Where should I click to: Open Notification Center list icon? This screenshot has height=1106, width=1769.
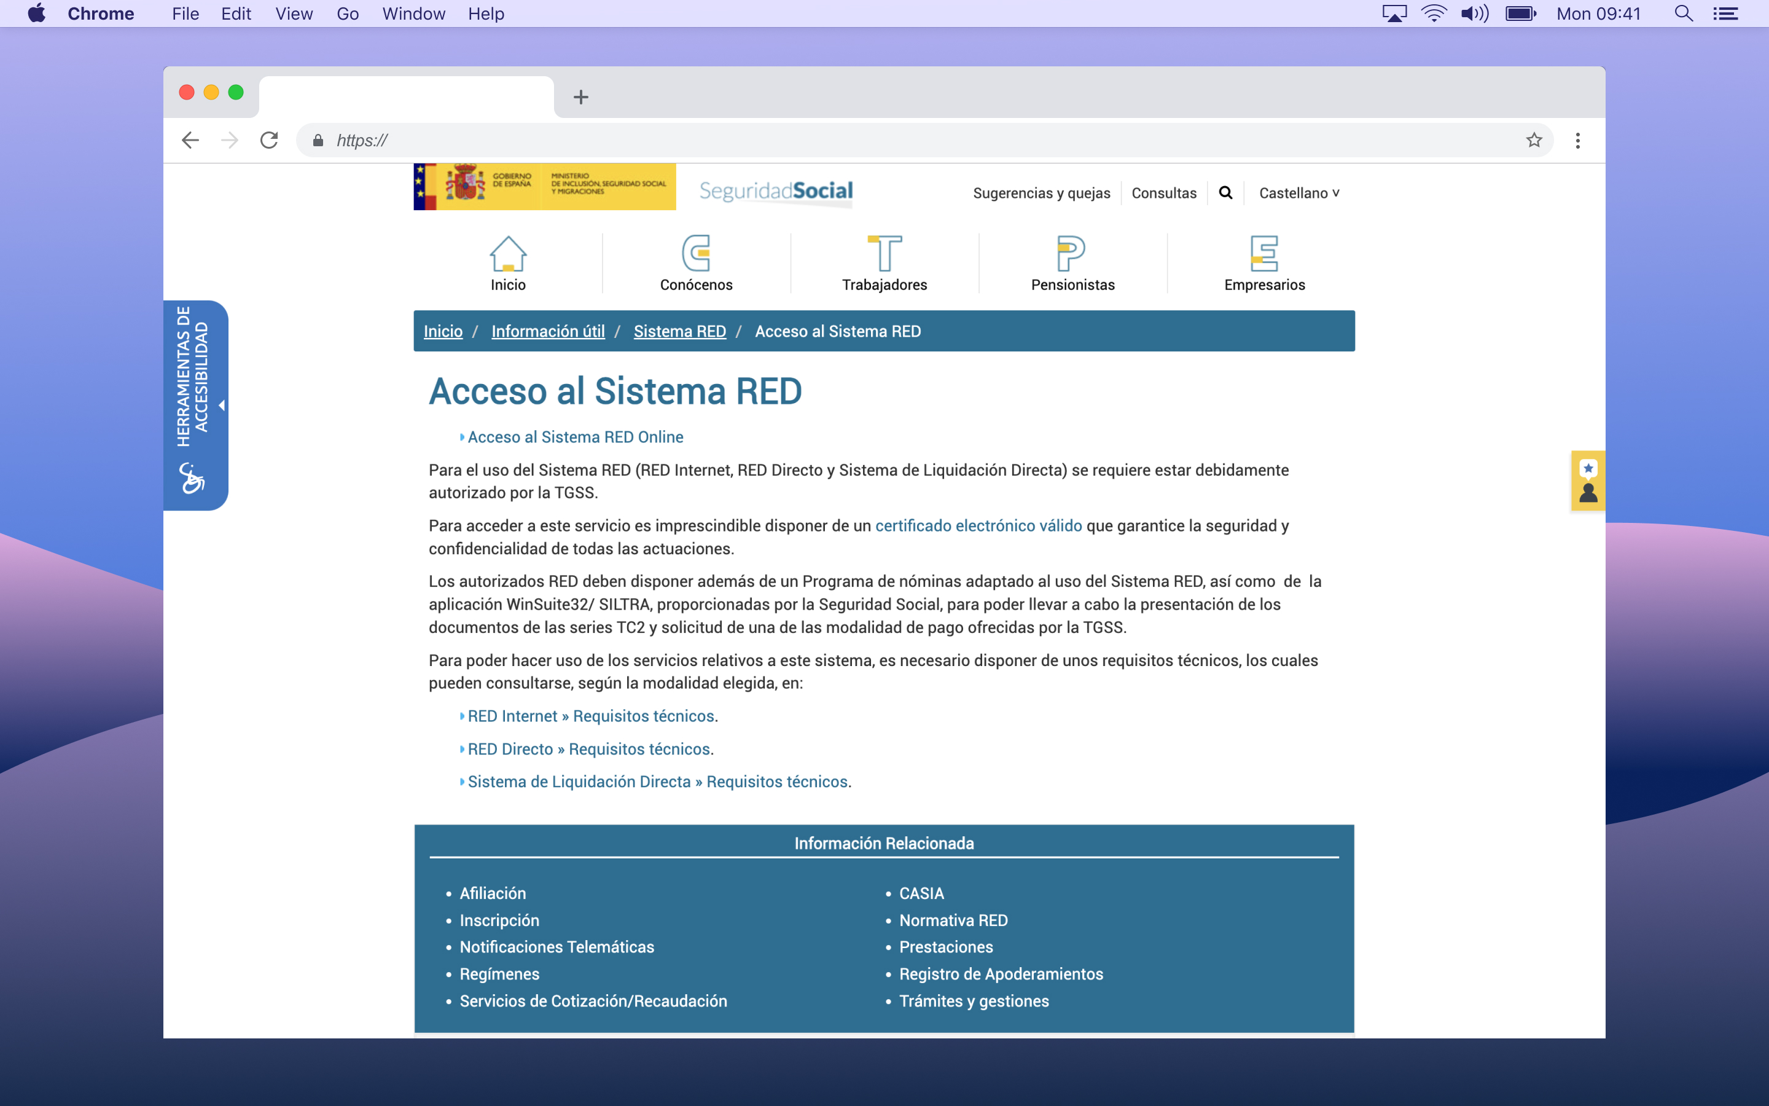click(1726, 14)
